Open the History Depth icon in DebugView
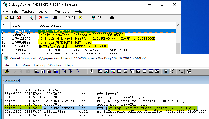Viewport: 209px width, 119px height. (99, 18)
